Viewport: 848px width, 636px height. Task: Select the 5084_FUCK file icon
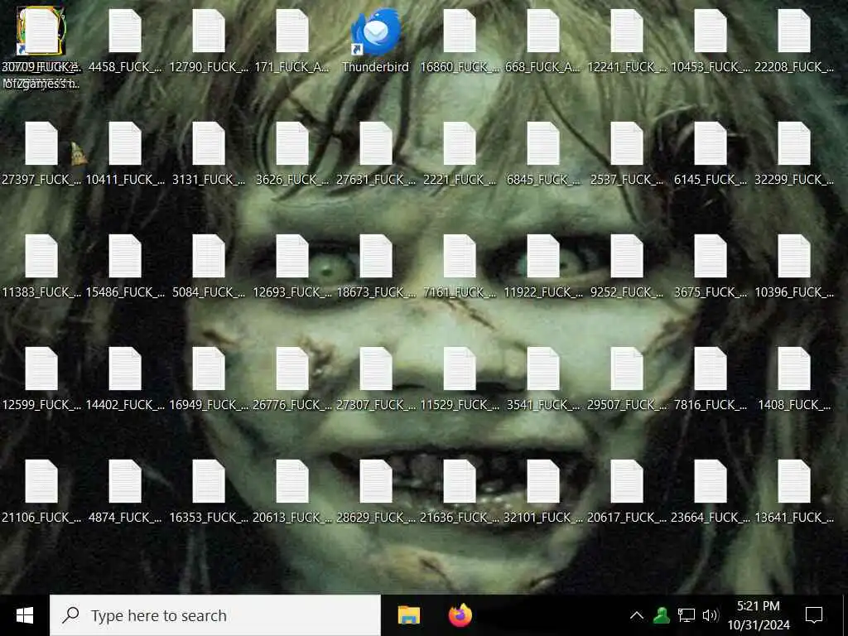pyautogui.click(x=209, y=257)
